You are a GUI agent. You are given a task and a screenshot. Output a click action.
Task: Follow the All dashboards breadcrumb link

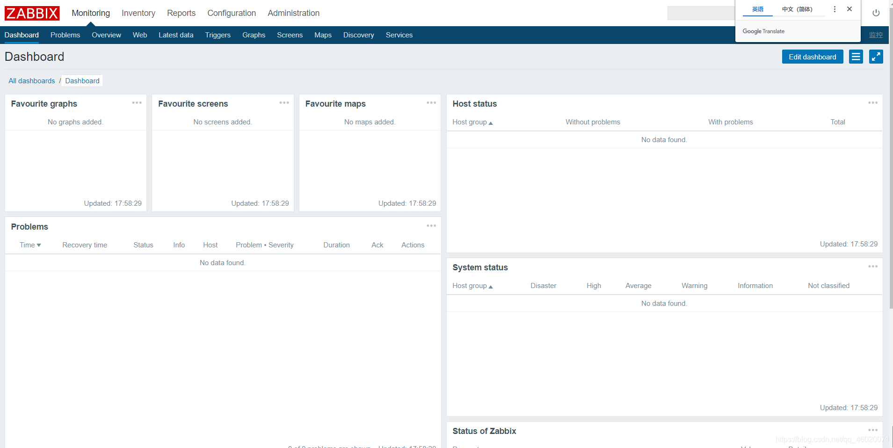(32, 81)
